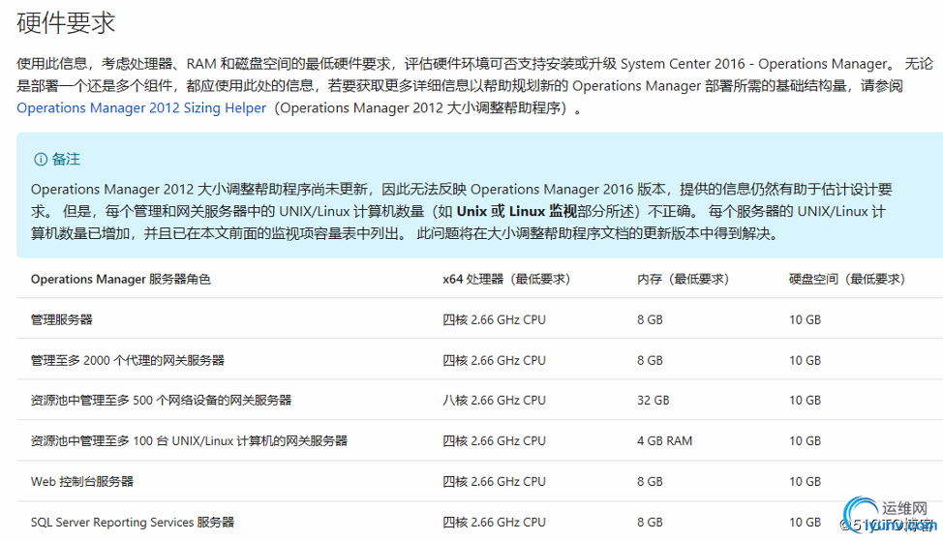Click '资源池中管理至多 100 台 UNIX/Linux 计算机的网关服务器' cell
Viewport: 943px width, 541px height.
coord(190,441)
